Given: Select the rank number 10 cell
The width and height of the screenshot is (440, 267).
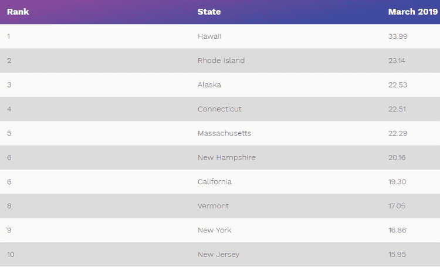Looking at the screenshot, I should point(11,254).
